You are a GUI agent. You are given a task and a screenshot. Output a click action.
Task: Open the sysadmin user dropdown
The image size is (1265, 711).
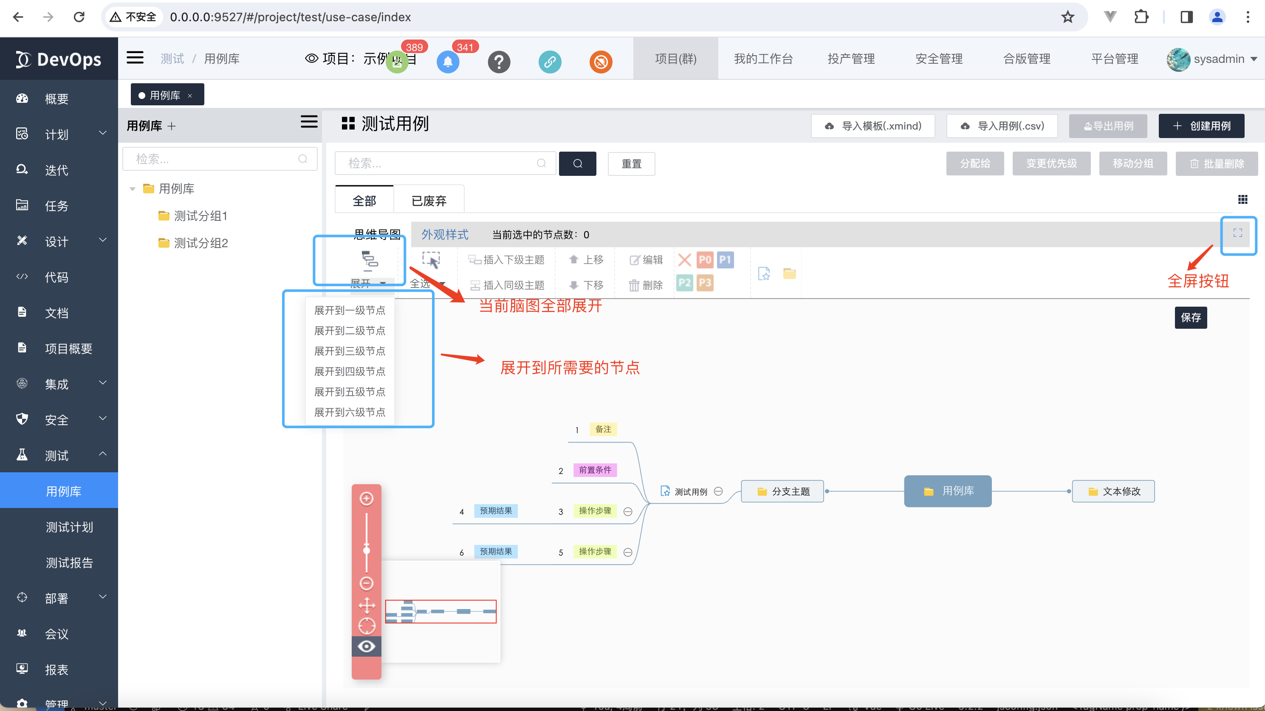[x=1218, y=59]
